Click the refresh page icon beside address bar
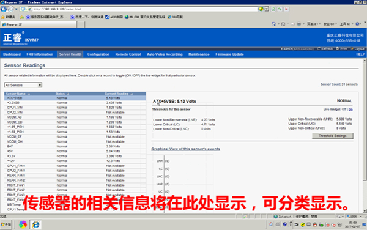The width and height of the screenshot is (367, 230). [x=273, y=9]
